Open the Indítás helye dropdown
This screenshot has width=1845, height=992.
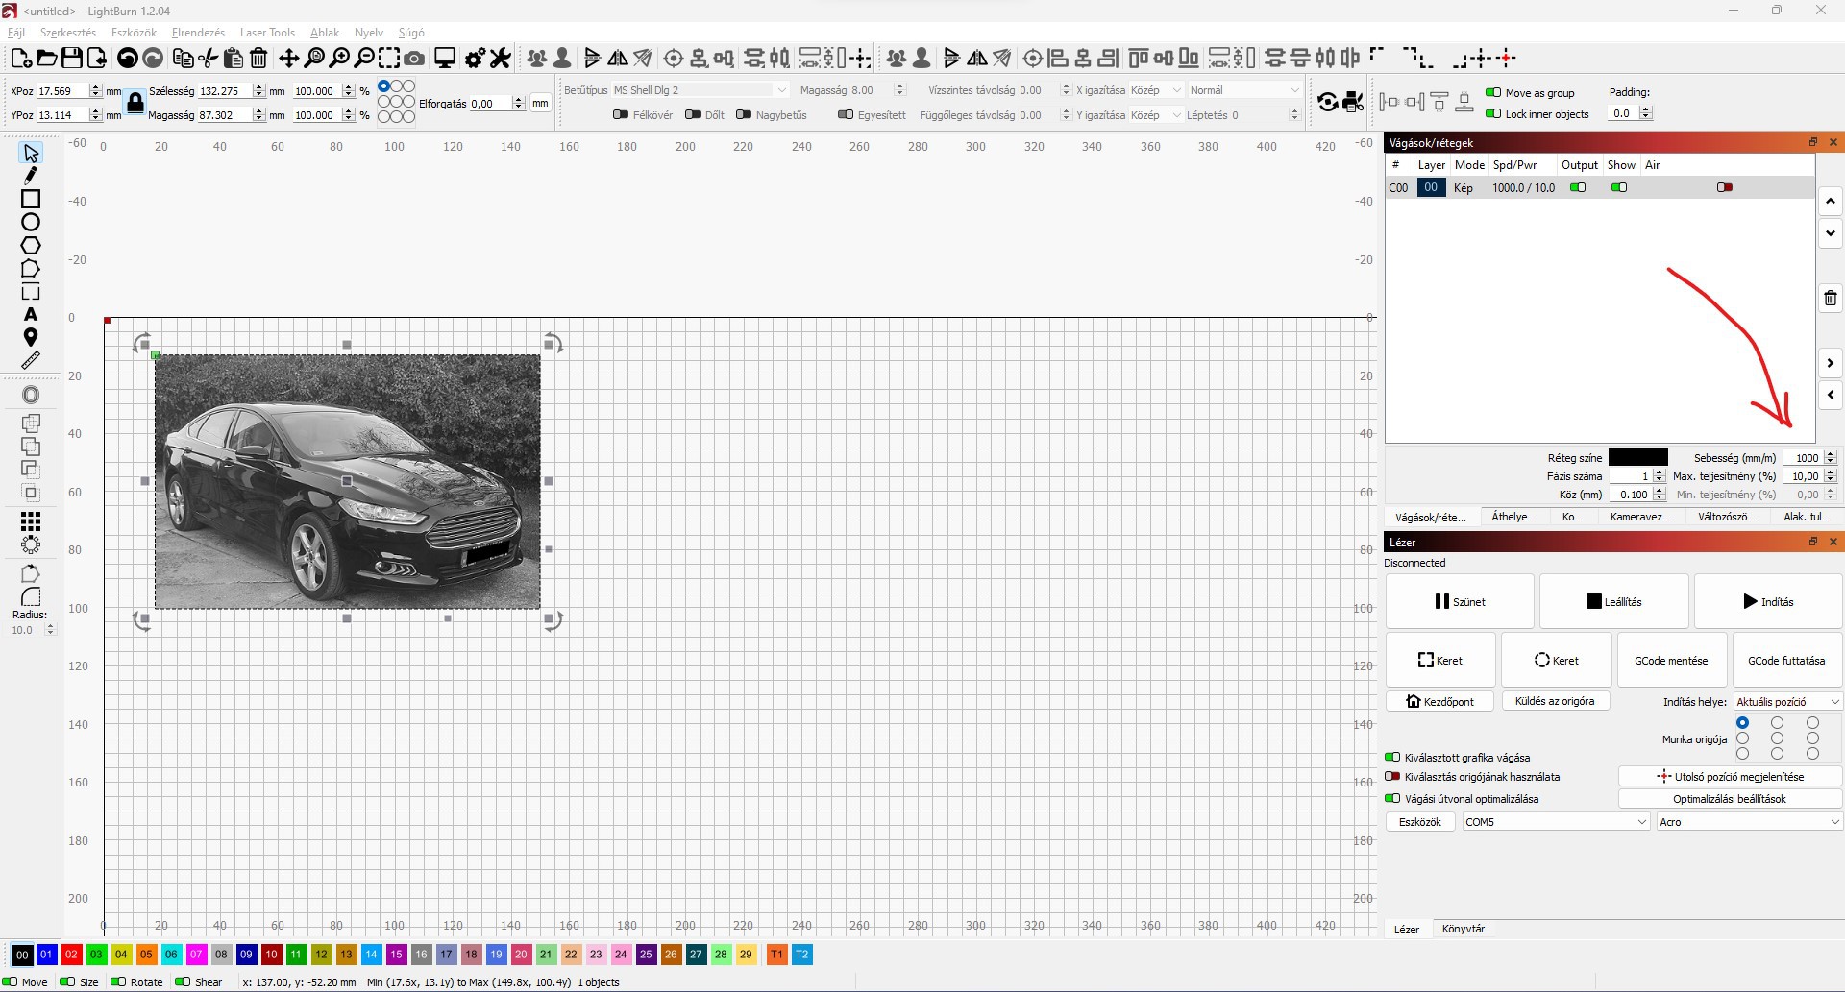click(1787, 702)
